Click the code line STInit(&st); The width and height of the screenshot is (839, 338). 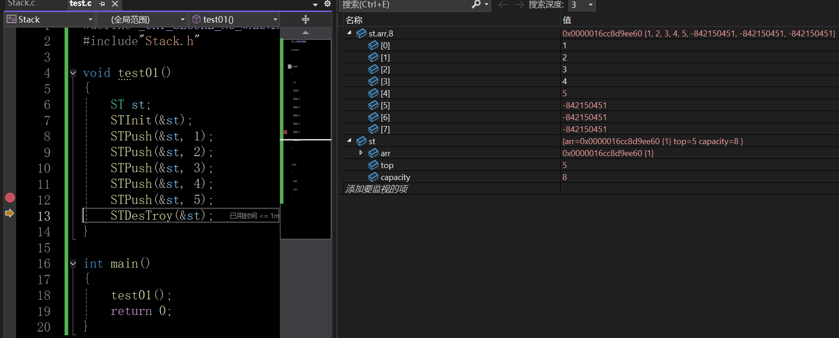click(x=151, y=120)
